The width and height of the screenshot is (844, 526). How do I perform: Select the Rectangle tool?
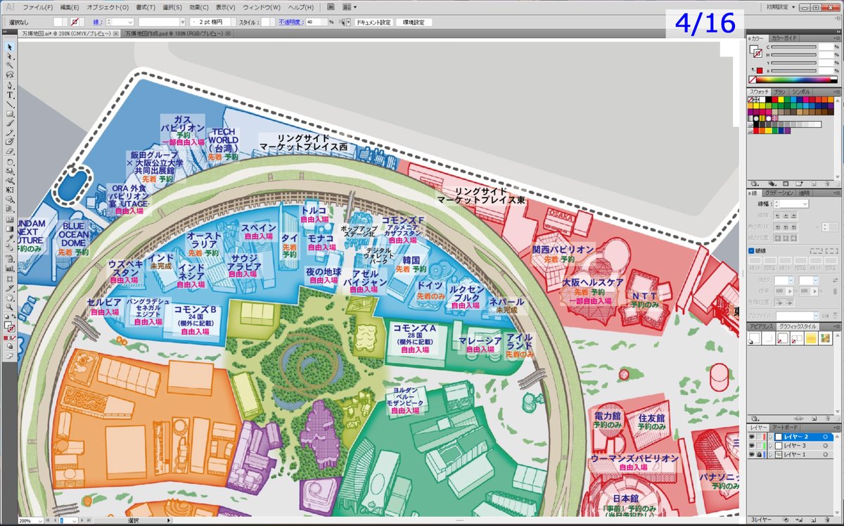coord(10,113)
